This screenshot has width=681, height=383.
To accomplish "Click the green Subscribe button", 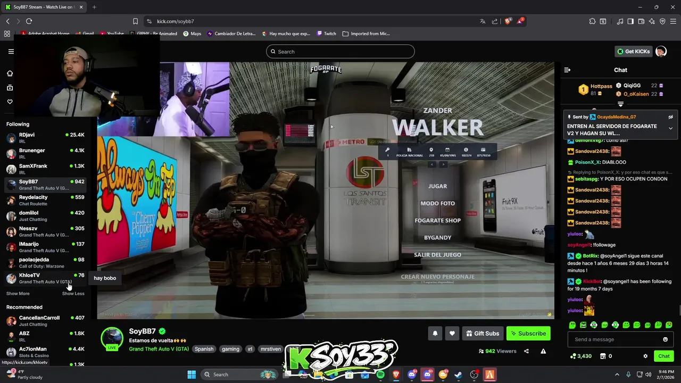I will (x=528, y=334).
